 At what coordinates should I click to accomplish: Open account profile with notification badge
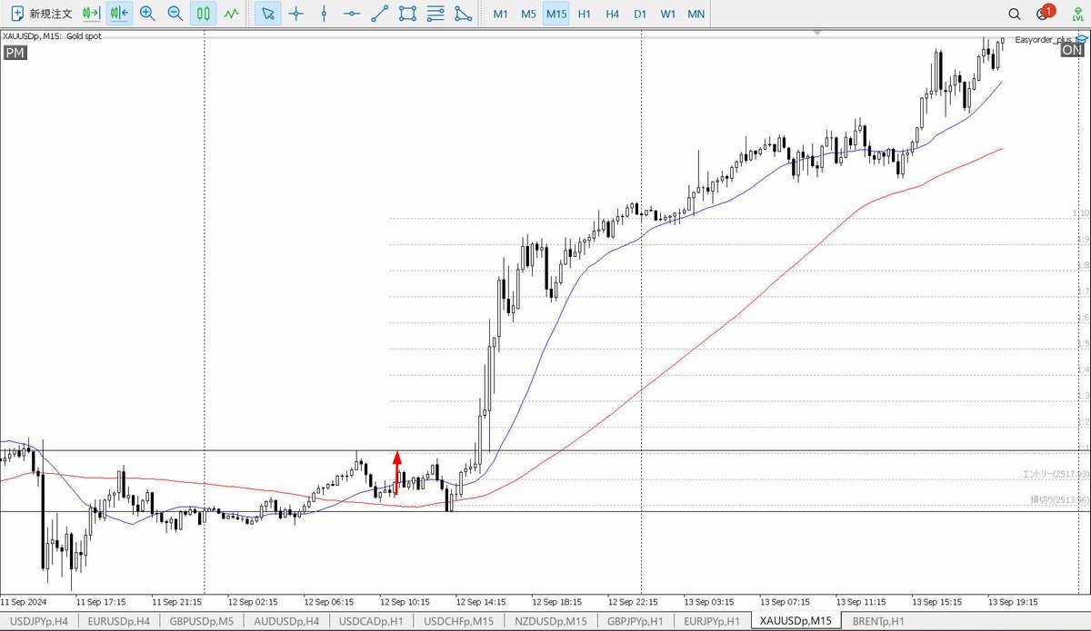tap(1045, 13)
